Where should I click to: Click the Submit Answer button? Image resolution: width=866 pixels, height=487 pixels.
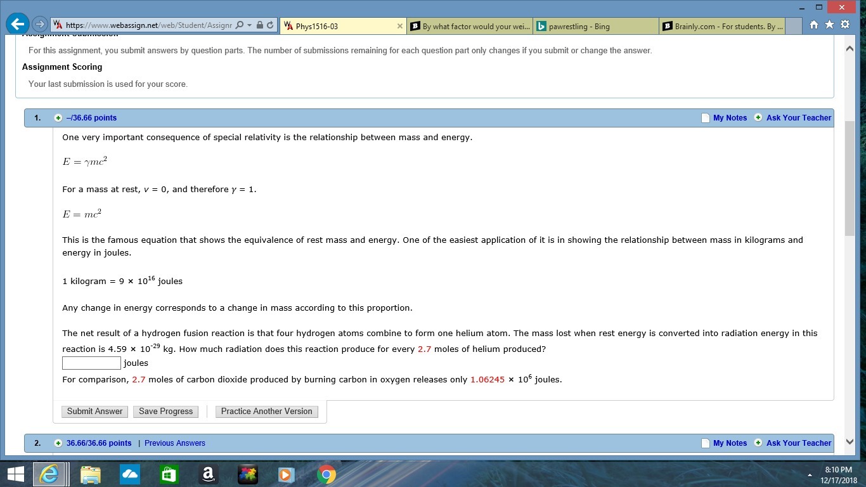pos(95,412)
